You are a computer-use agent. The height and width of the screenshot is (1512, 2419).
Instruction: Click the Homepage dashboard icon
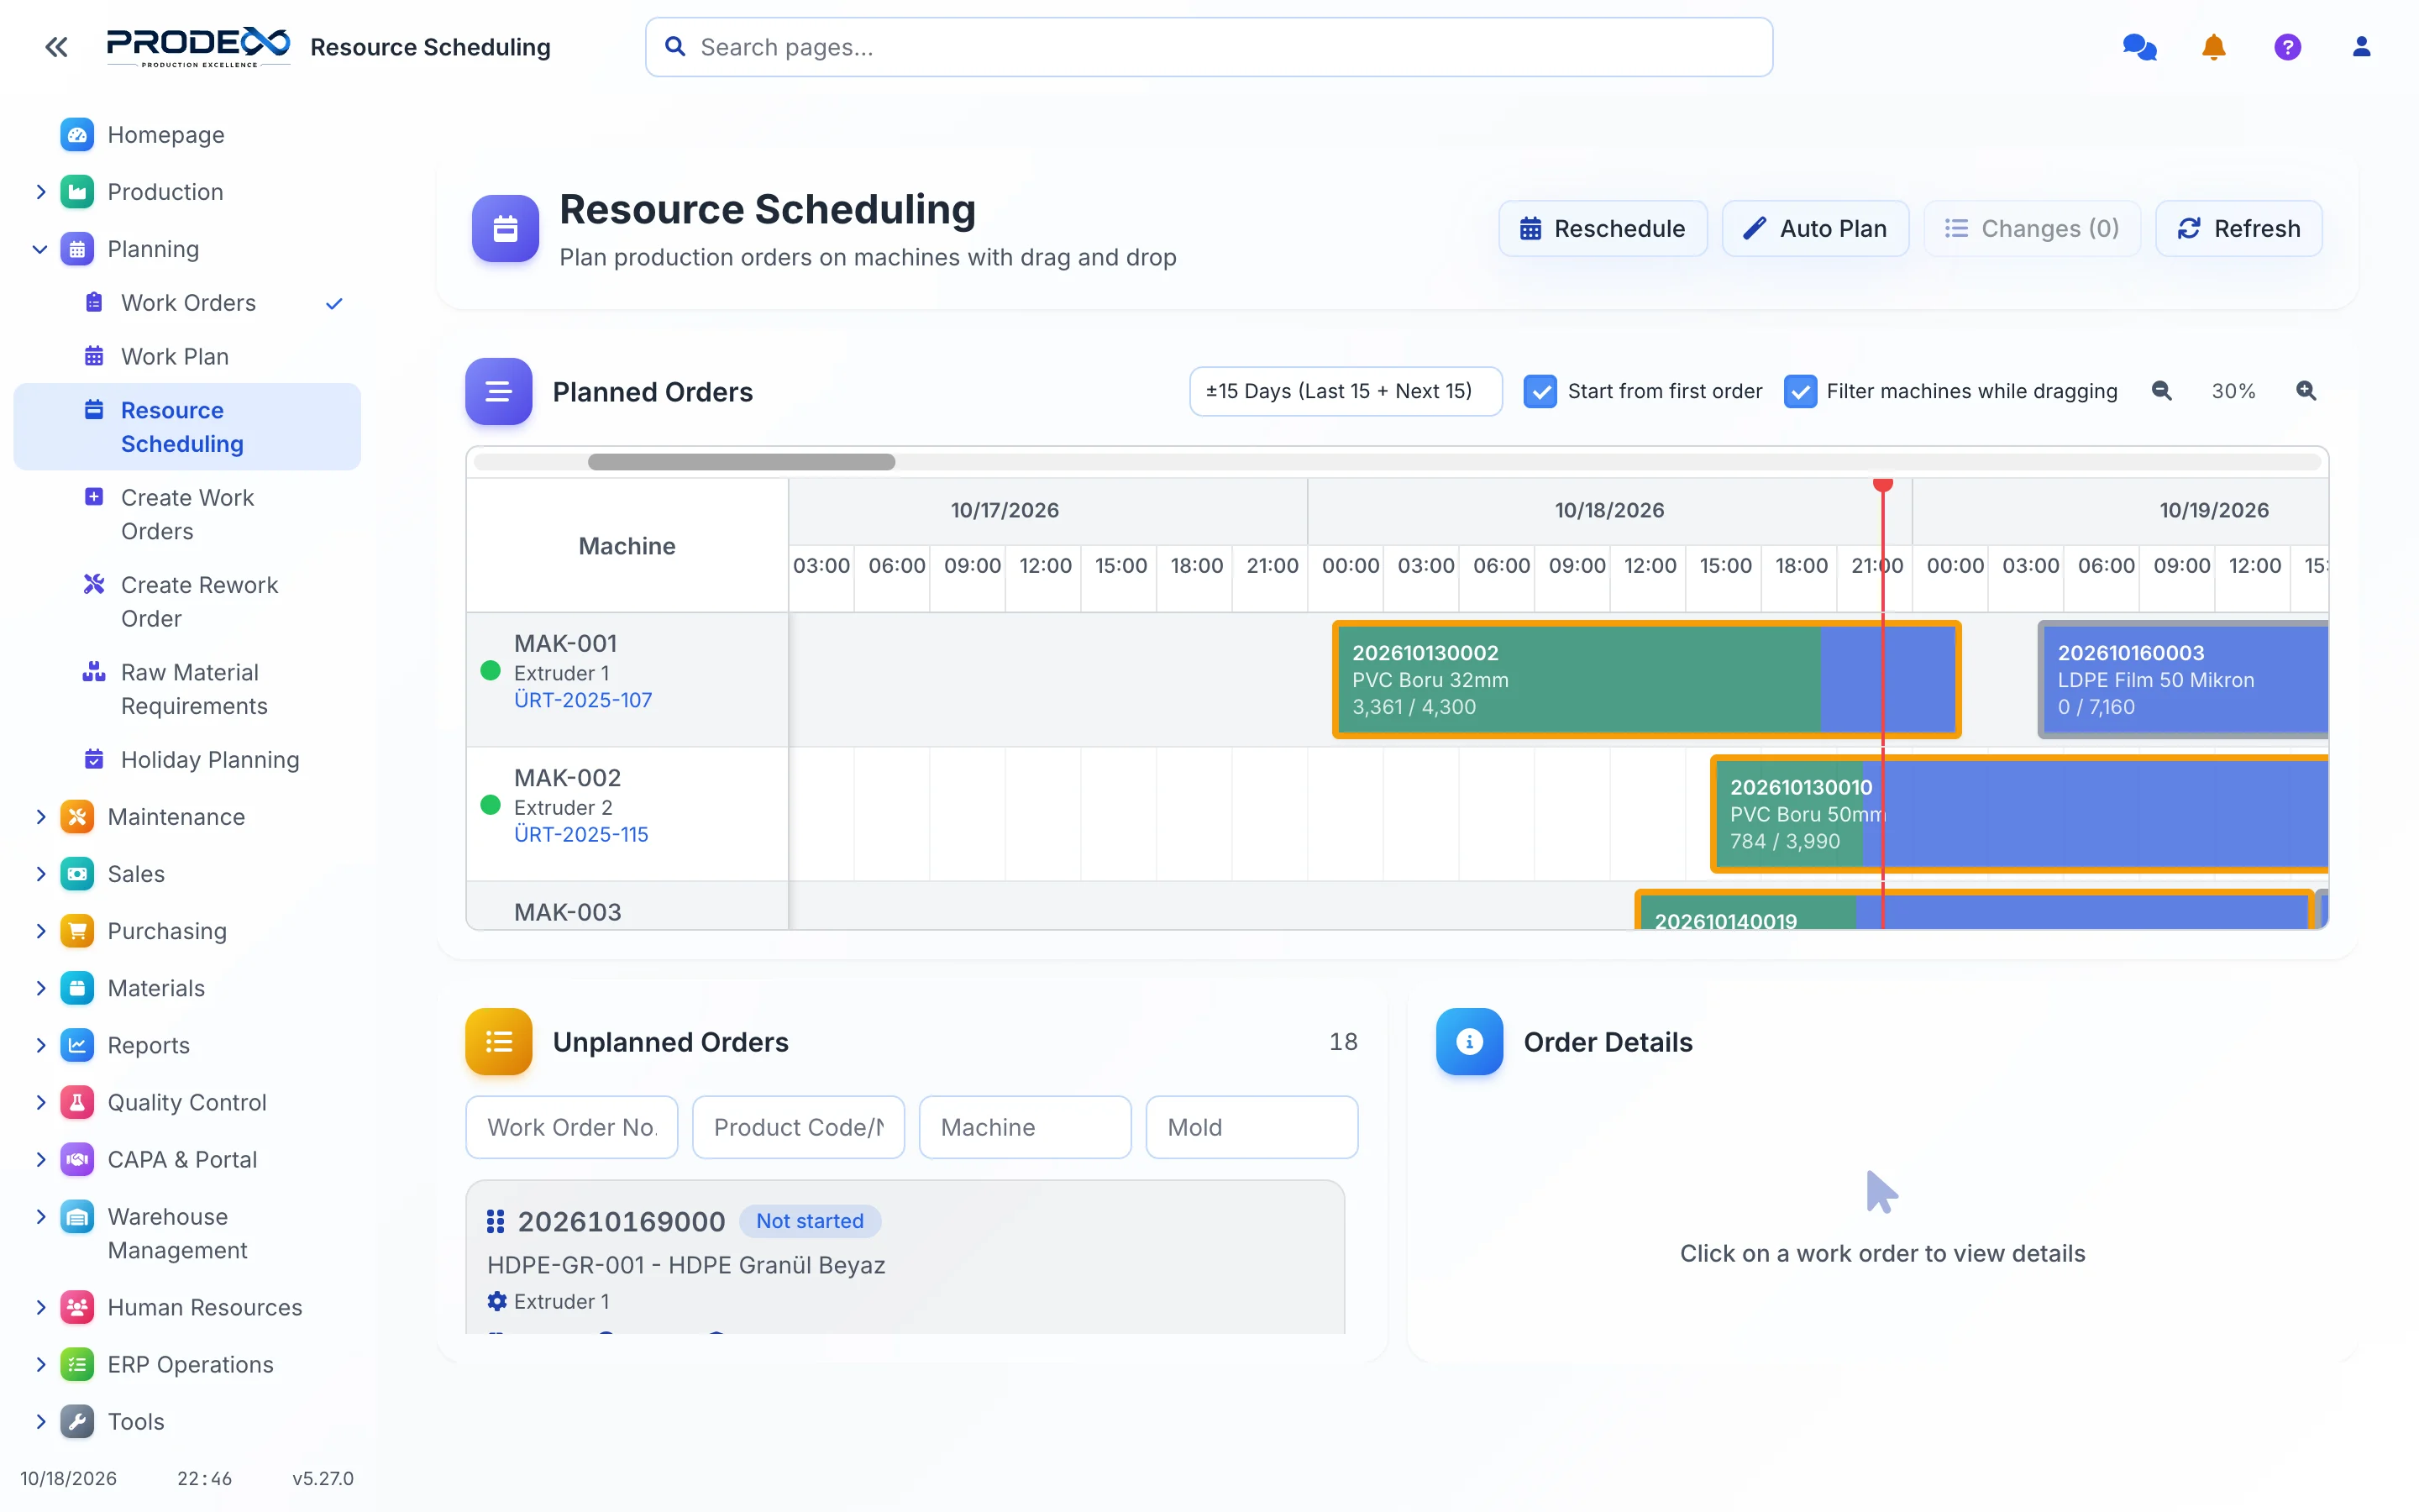click(x=77, y=135)
